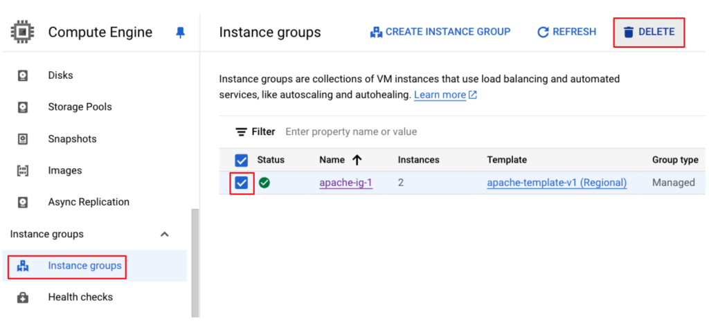The width and height of the screenshot is (709, 321).
Task: Click the Managed group type cell
Action: (674, 183)
